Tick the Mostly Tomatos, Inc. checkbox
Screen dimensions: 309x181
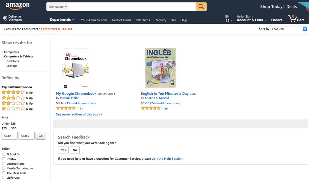pyautogui.click(x=3, y=168)
